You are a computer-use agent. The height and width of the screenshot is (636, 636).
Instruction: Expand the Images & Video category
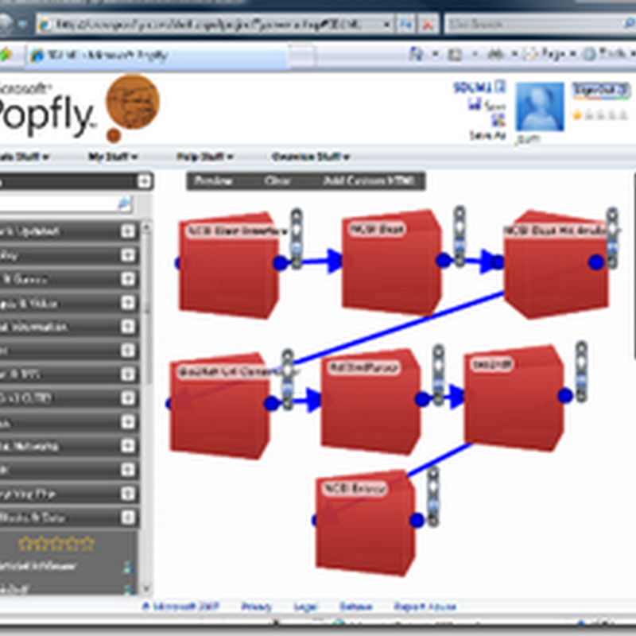128,303
